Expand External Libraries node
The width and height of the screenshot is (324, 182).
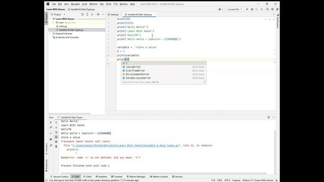(x=50, y=34)
